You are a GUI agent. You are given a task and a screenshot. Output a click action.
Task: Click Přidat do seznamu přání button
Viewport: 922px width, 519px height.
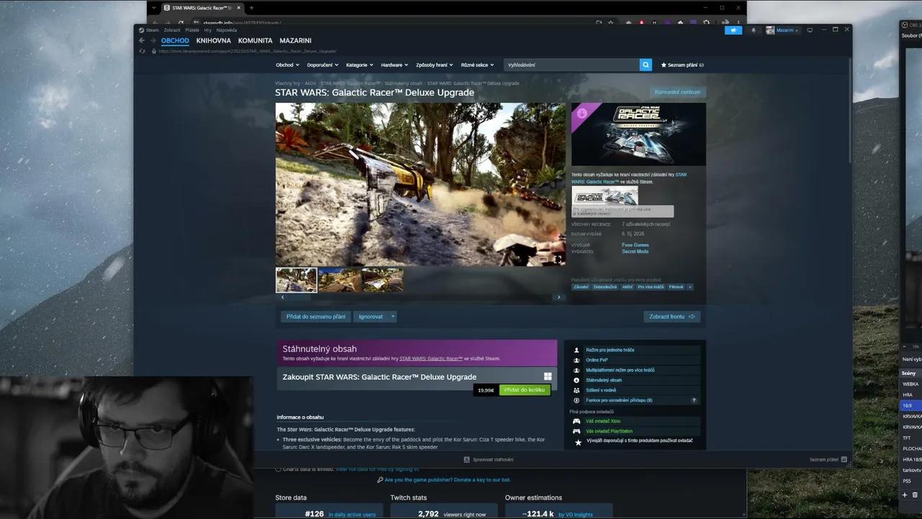coord(315,316)
